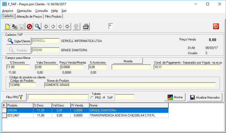Go to next record right arrow
This screenshot has height=133, width=226.
[60, 27]
